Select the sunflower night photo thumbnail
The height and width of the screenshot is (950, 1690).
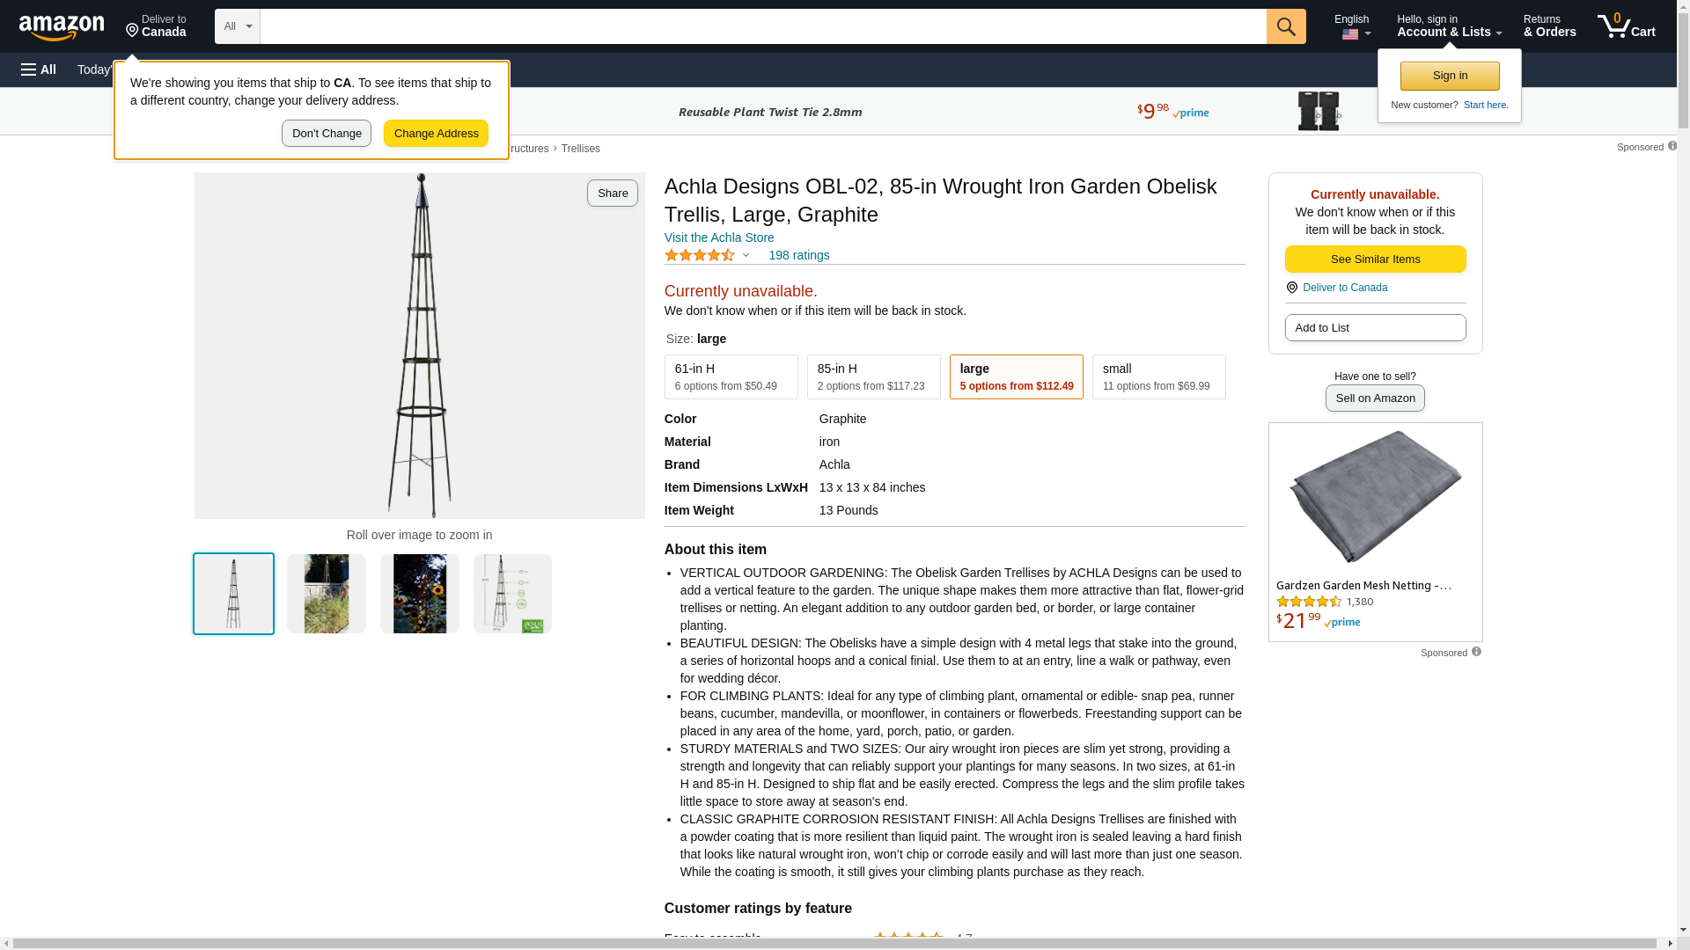419,594
